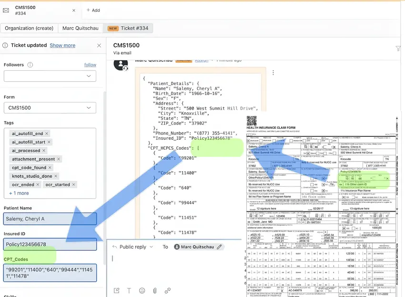Viewport: 405px width, 297px height.
Task: Switch to the Marc Quitschau tab
Action: pyautogui.click(x=81, y=28)
